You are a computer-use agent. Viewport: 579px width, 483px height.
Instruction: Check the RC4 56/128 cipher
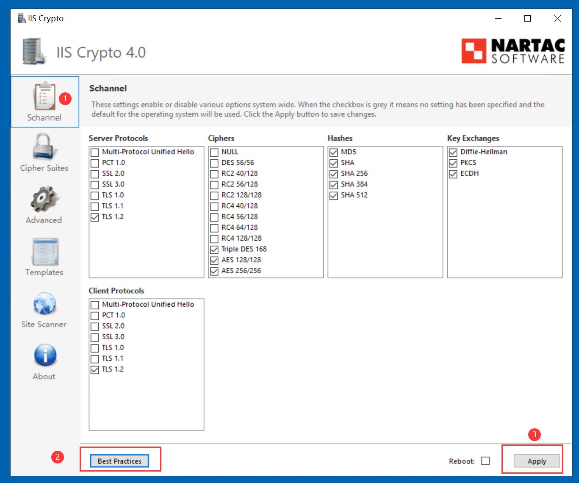214,217
